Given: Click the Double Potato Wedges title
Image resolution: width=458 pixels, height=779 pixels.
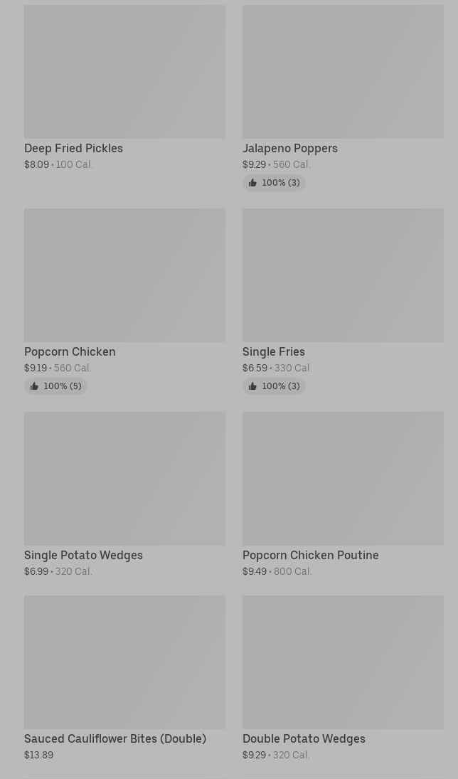Looking at the screenshot, I should [x=304, y=739].
